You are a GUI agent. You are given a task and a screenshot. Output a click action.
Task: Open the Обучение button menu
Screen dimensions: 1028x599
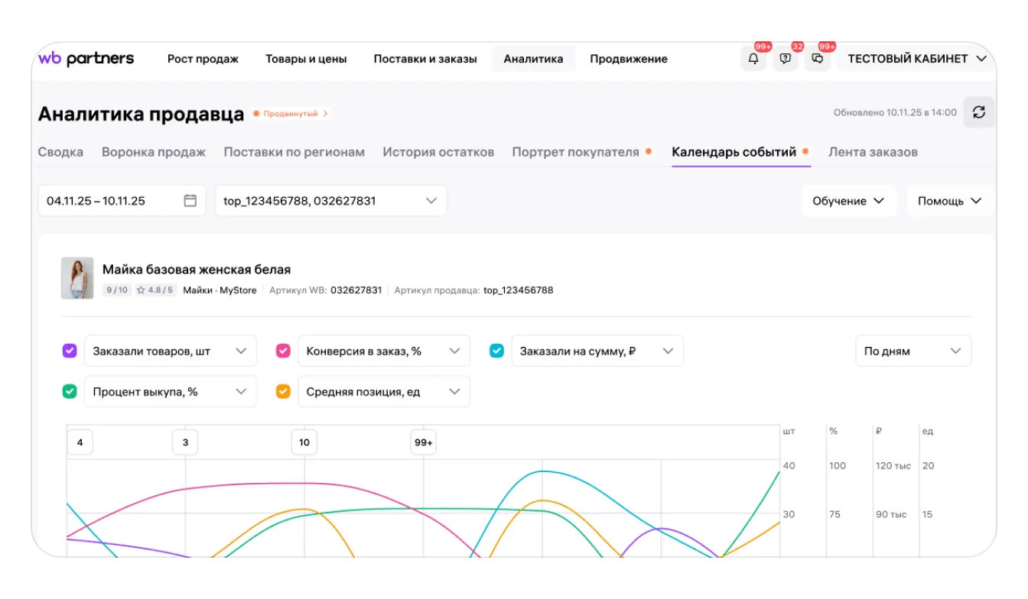(848, 201)
